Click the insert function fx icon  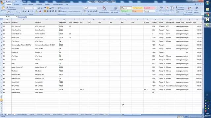click(x=25, y=17)
